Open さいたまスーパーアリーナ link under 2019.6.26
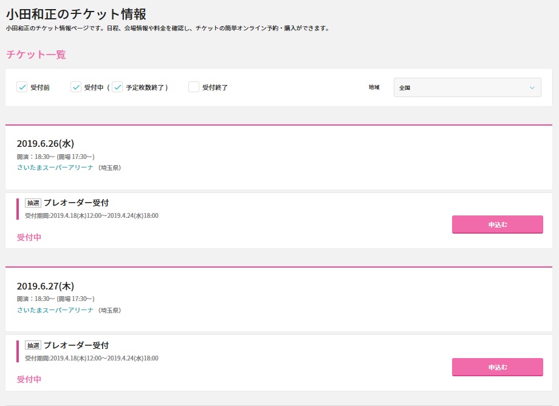This screenshot has width=559, height=406. point(55,167)
